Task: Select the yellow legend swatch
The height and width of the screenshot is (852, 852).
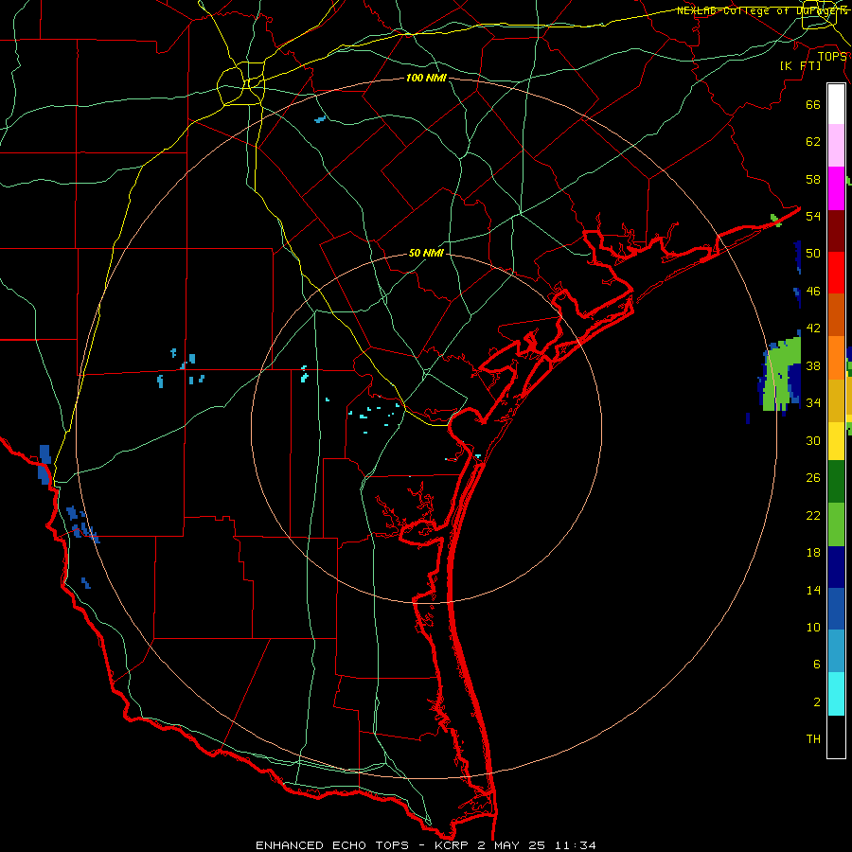Action: [836, 441]
